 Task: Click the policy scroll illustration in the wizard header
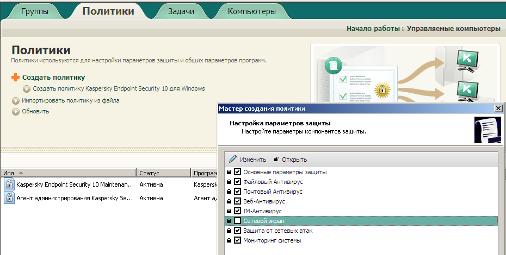(x=488, y=130)
